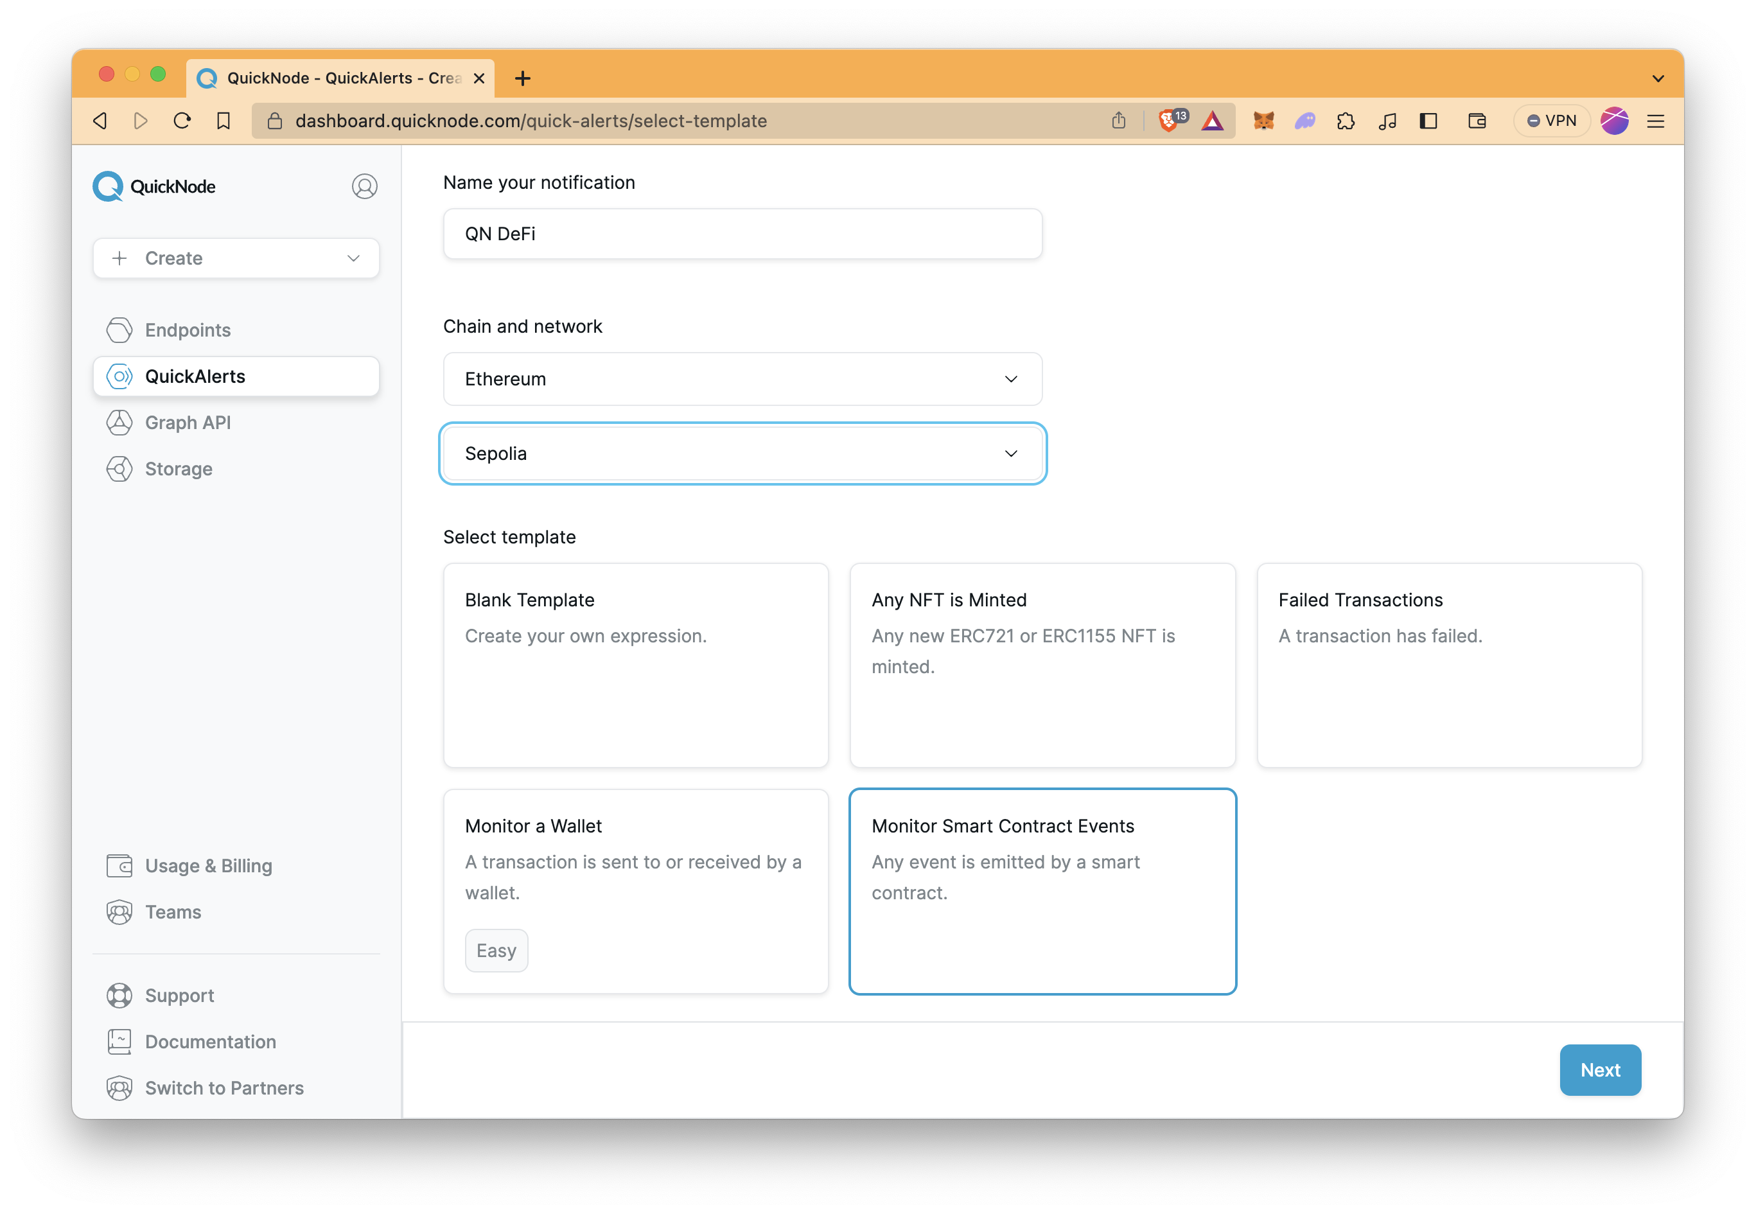
Task: Open the account profile icon in sidebar
Action: [364, 186]
